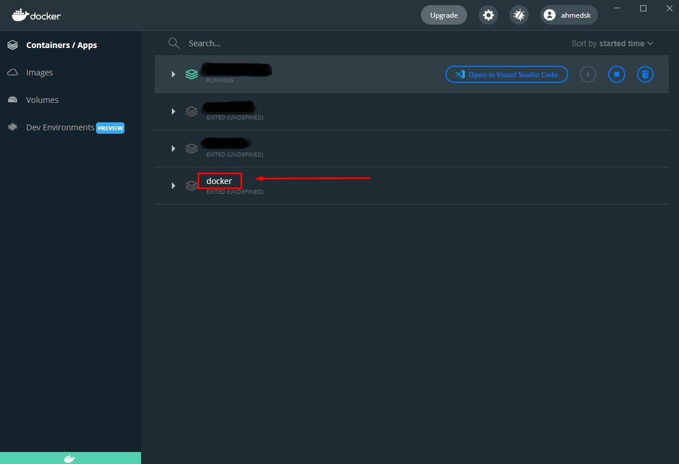The image size is (679, 464).
Task: Expand the running container row
Action: 173,74
